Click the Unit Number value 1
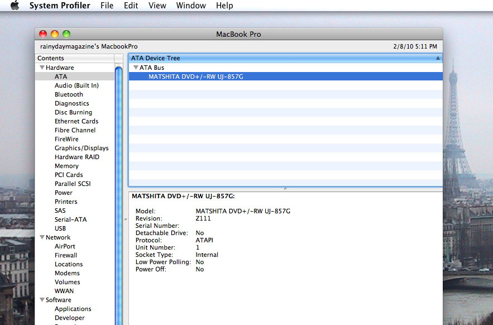The image size is (493, 325). 198,247
